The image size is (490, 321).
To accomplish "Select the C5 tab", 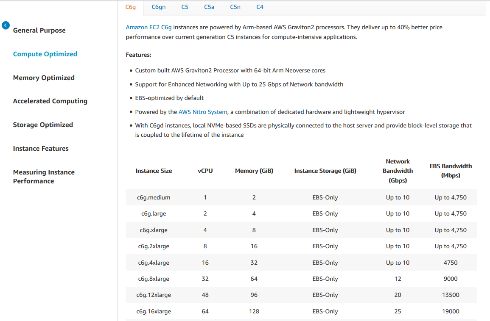I will click(x=185, y=7).
